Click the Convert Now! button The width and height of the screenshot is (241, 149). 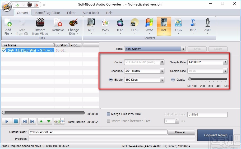pos(215,135)
